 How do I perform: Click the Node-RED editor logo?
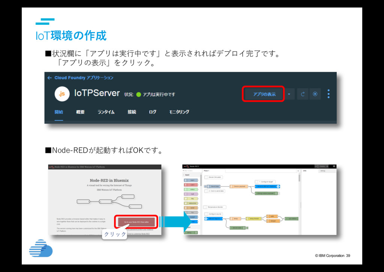(x=186, y=166)
